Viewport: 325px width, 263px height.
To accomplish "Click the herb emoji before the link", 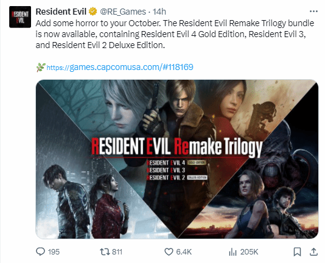I will (41, 67).
